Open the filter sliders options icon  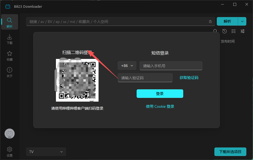243,31
